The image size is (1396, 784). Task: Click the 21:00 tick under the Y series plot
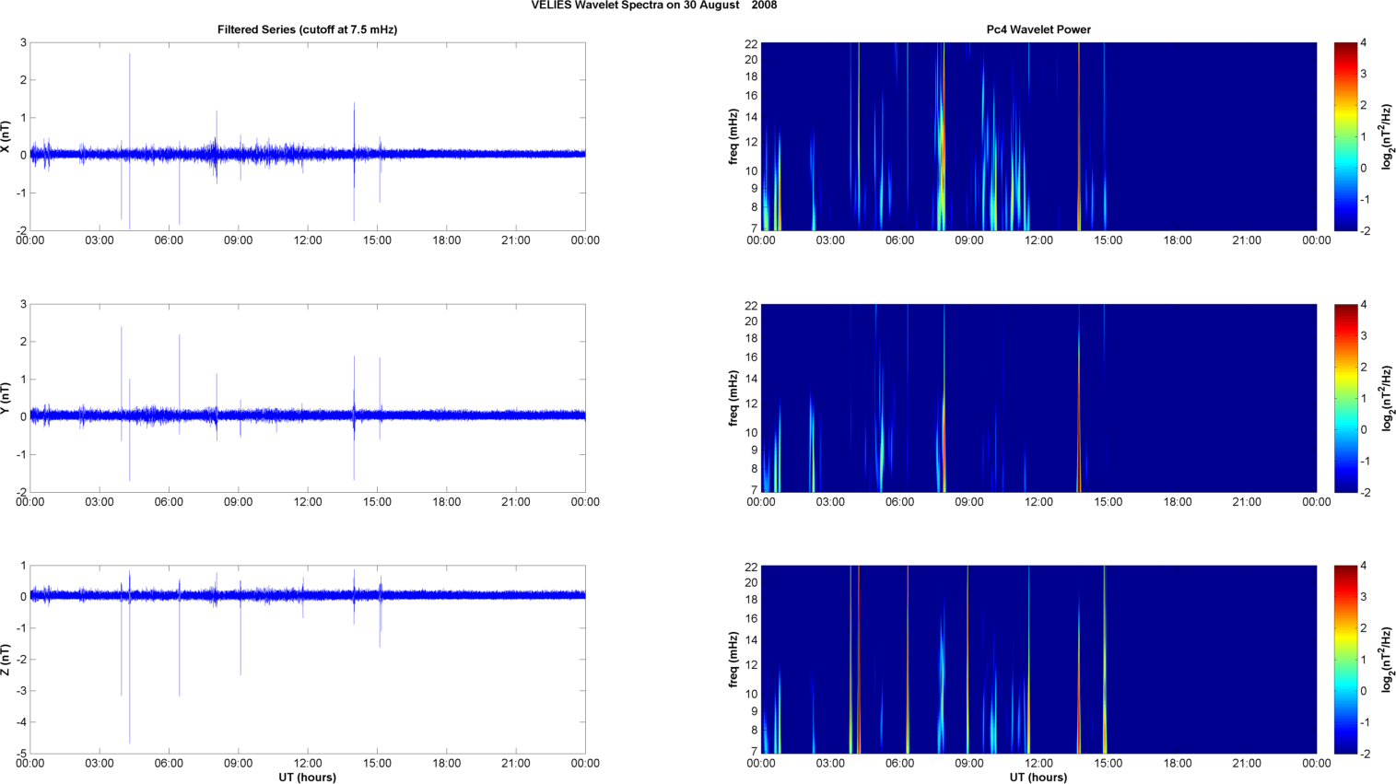[x=515, y=502]
